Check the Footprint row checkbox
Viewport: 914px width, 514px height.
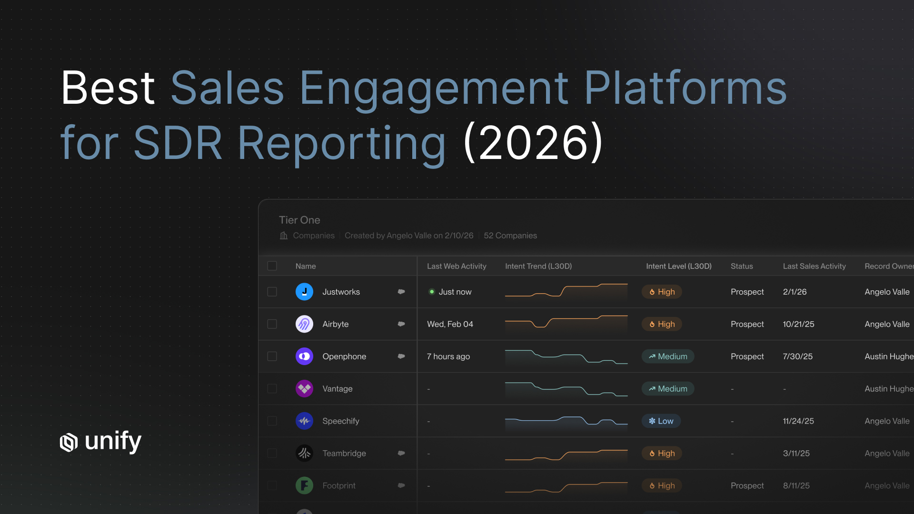click(x=272, y=486)
